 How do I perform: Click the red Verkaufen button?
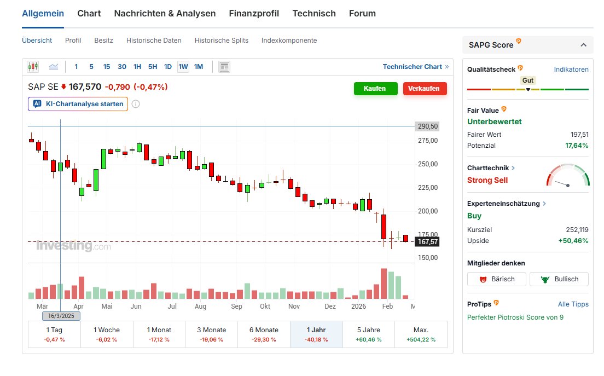click(425, 89)
